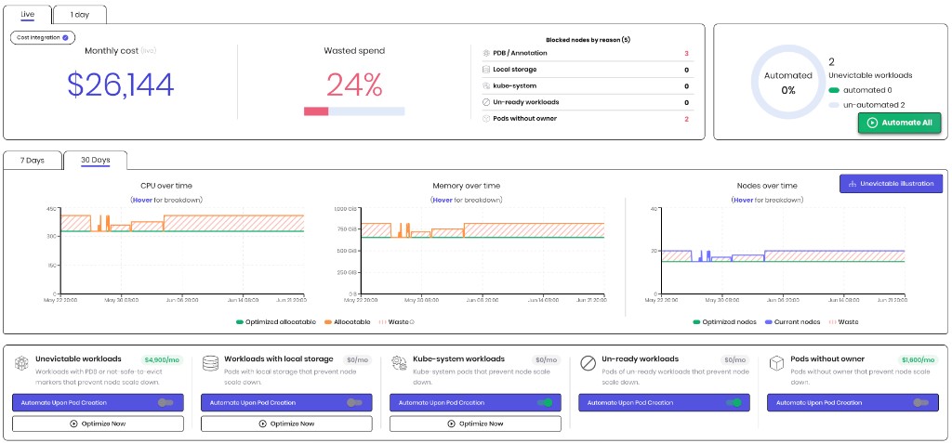Open the Unevictable Illustration button
The width and height of the screenshot is (952, 443).
click(x=891, y=184)
